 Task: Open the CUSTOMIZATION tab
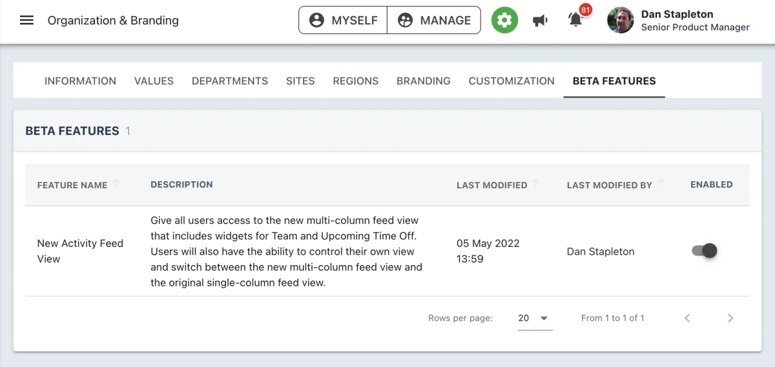[x=512, y=81]
